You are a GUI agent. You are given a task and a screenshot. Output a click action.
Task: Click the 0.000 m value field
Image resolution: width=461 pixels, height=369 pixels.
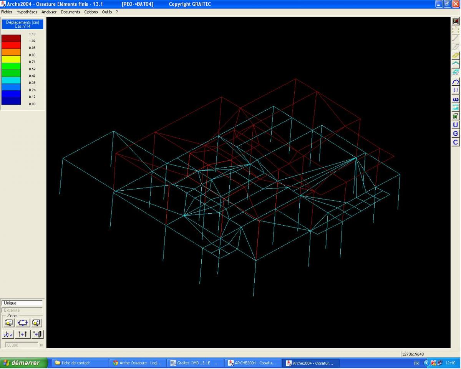(x=22, y=345)
